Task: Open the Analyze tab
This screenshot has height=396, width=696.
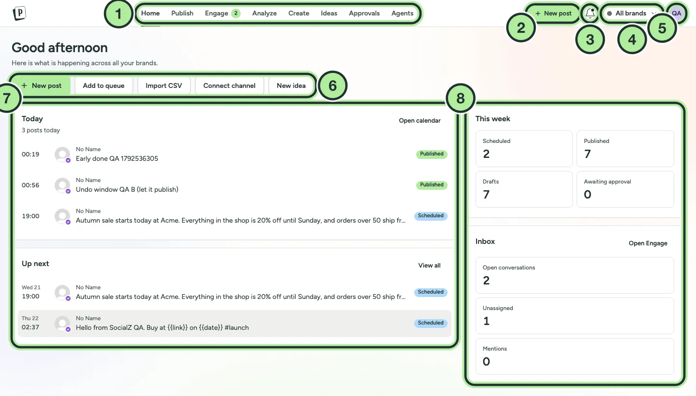Action: point(264,14)
